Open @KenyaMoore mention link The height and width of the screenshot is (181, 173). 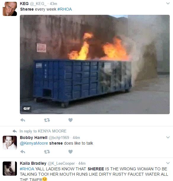tap(34, 143)
